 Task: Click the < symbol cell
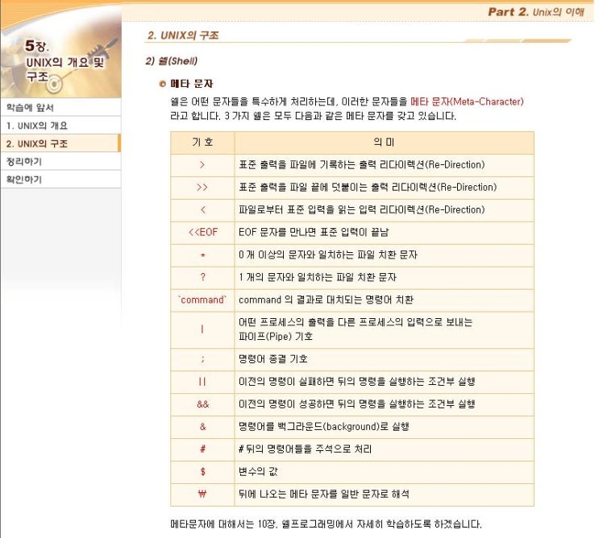(x=202, y=210)
